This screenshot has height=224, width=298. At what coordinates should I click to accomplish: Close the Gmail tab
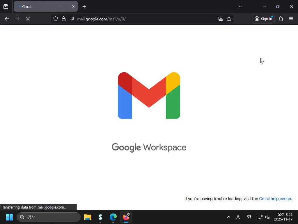tap(73, 6)
